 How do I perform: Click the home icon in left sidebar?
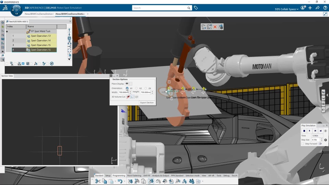tap(2, 51)
